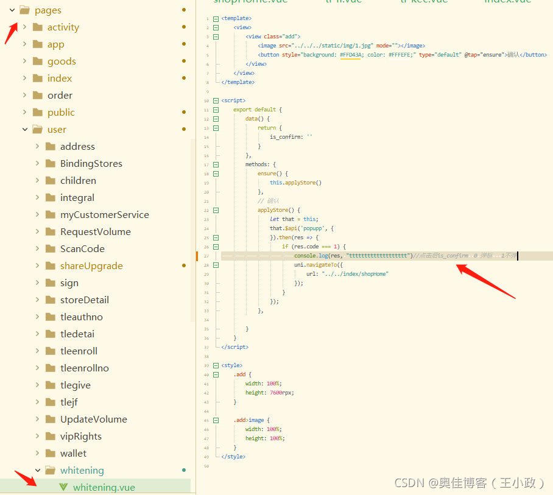Select the wallet folder
This screenshot has width=553, height=495.
click(x=73, y=453)
